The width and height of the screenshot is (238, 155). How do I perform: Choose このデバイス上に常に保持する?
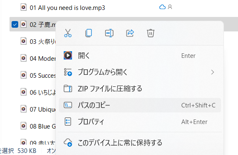[140, 143]
